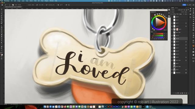The width and height of the screenshot is (195, 109).
Task: Click the Share button
Action: 184,5
